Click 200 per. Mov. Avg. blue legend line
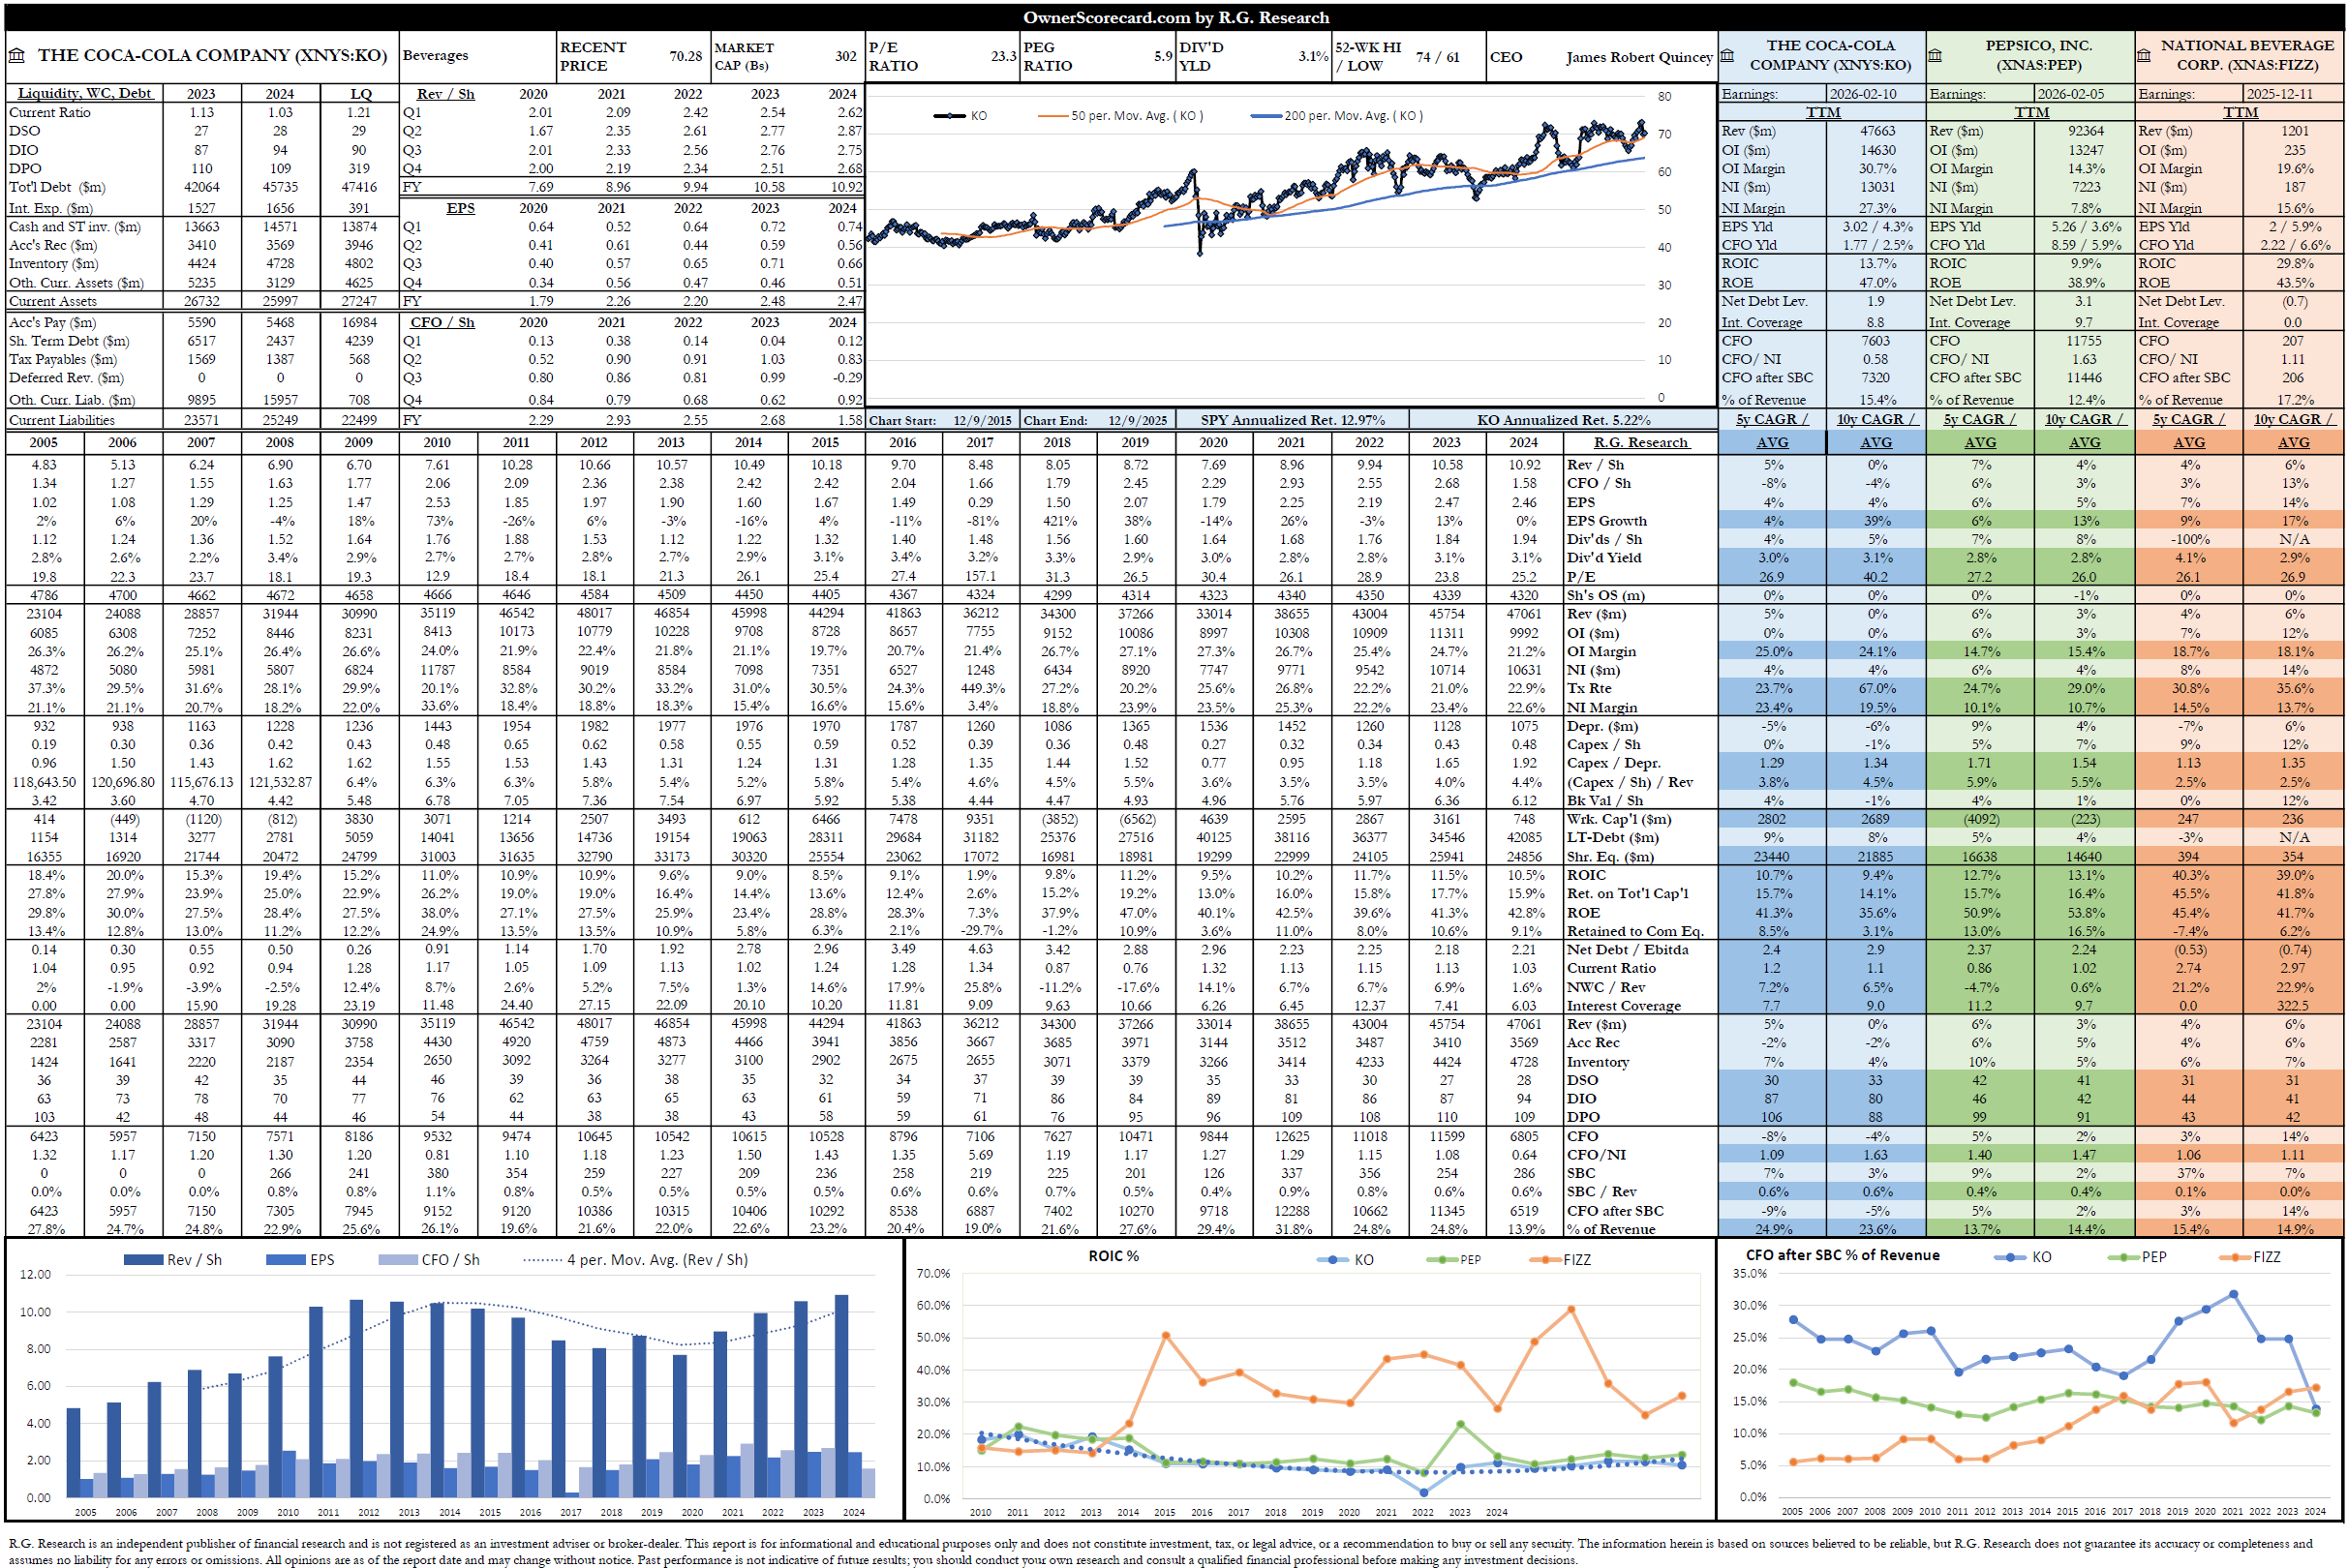The image size is (2348, 1568). click(x=1265, y=116)
